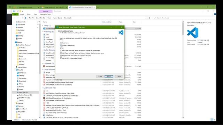Select Recycle Bin in navigation pane

coord(22,112)
